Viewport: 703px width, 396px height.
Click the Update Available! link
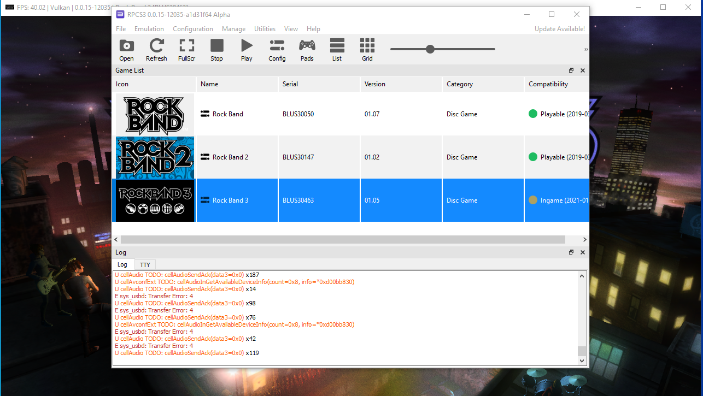coord(560,29)
